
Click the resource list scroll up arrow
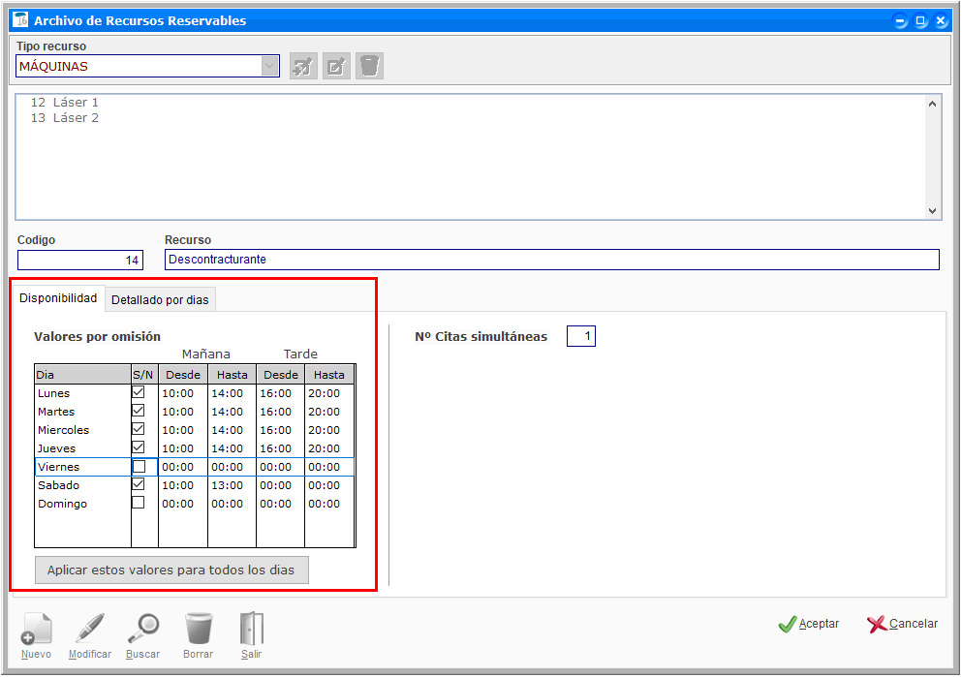(x=933, y=105)
